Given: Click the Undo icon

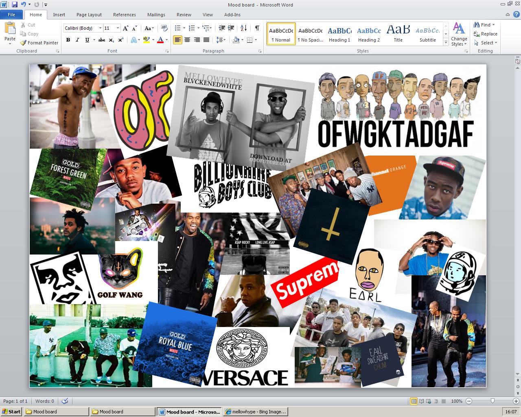Looking at the screenshot, I should [x=24, y=5].
